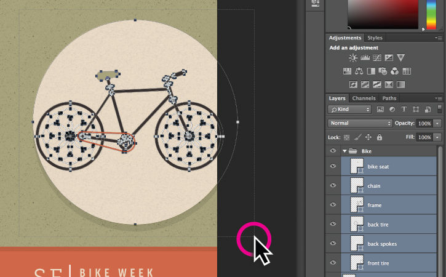Add a Vibrance adjustment
This screenshot has width=446, height=277.
coord(400,58)
